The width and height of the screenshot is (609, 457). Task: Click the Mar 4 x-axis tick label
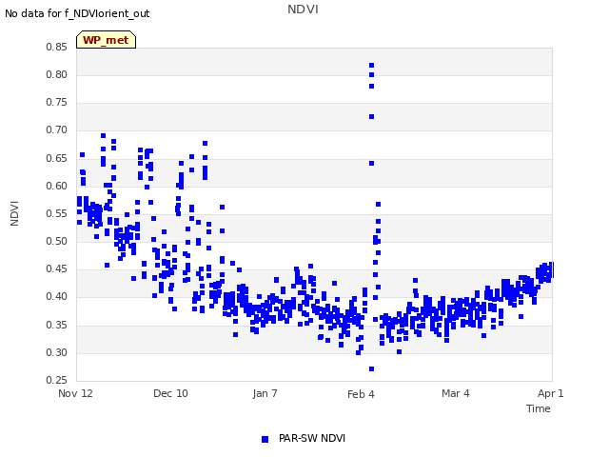(456, 393)
